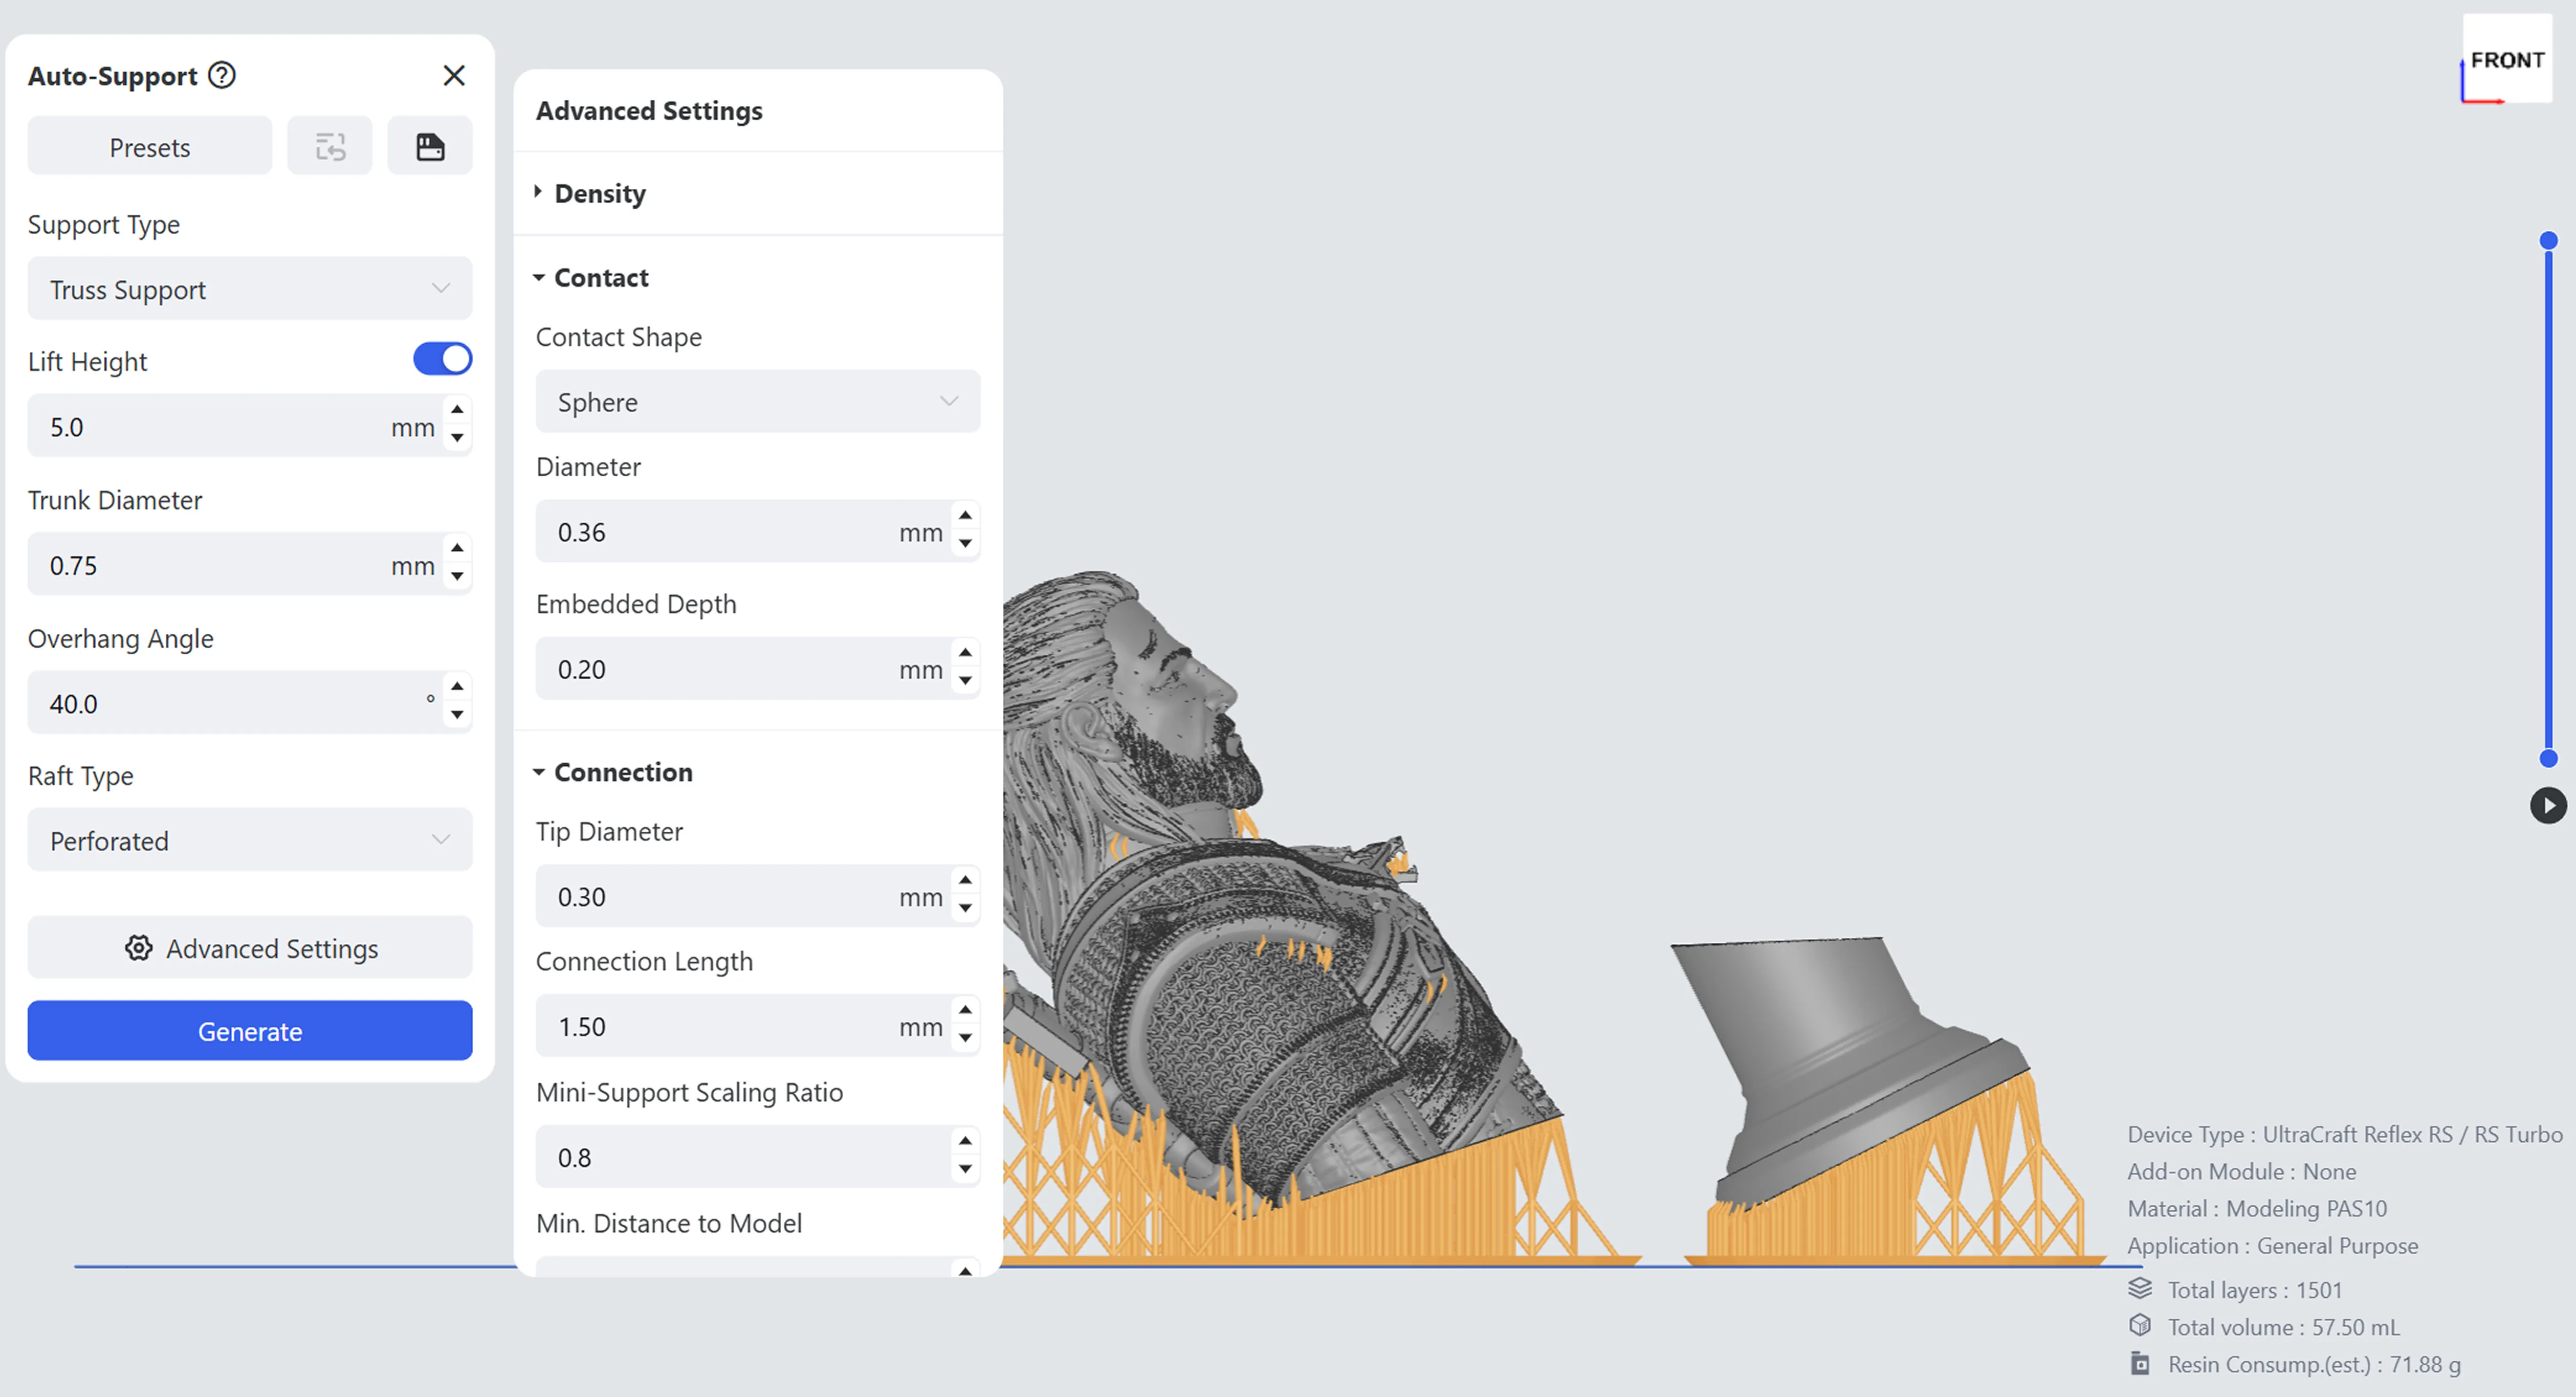Viewport: 2576px width, 1397px height.
Task: Toggle the Lift Height switch off
Action: click(442, 359)
